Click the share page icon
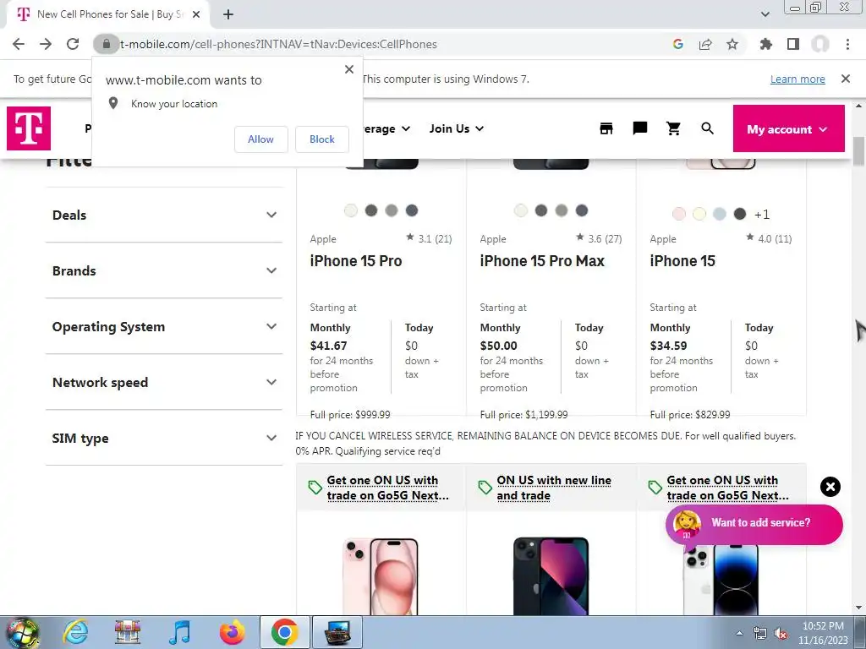Viewport: 866px width, 649px height. click(705, 44)
